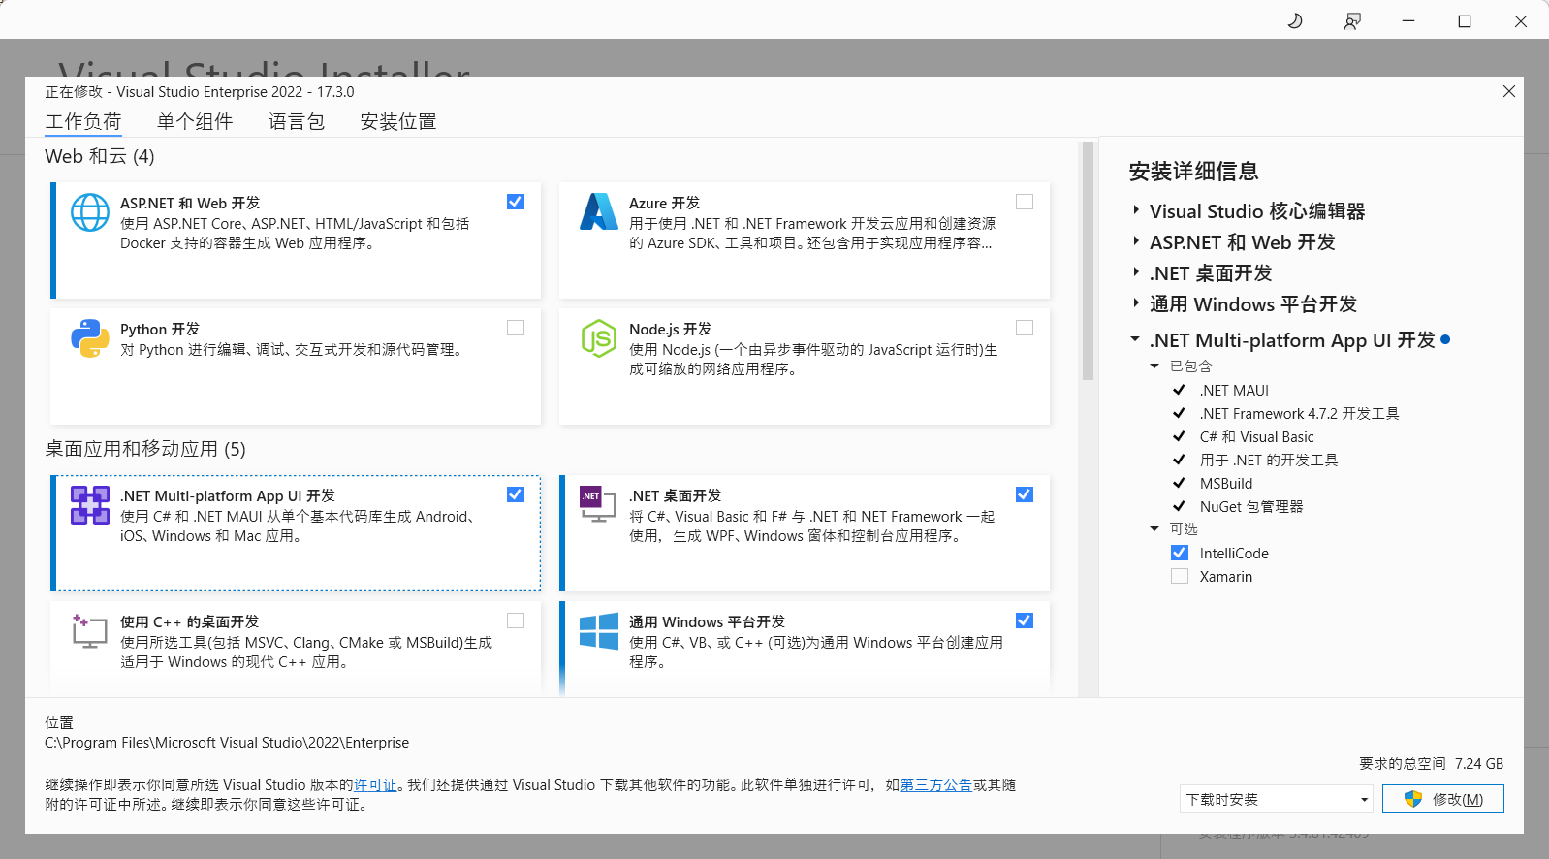The width and height of the screenshot is (1549, 859).
Task: Close the modify dialog with X
Action: coord(1509,91)
